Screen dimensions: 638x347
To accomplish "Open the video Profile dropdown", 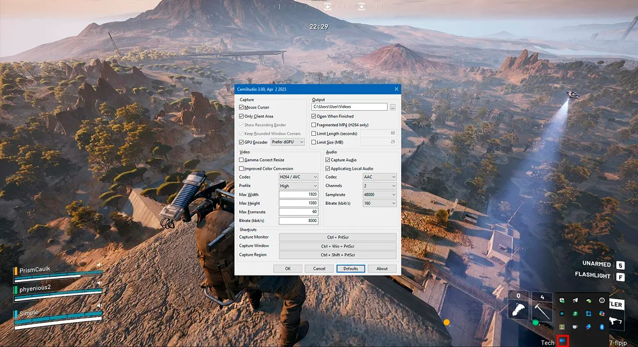I will tap(299, 186).
